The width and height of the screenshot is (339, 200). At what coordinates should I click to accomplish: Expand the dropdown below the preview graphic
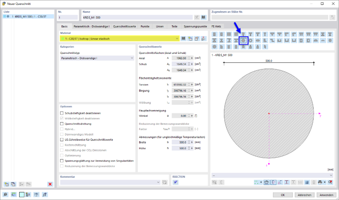click(x=273, y=176)
